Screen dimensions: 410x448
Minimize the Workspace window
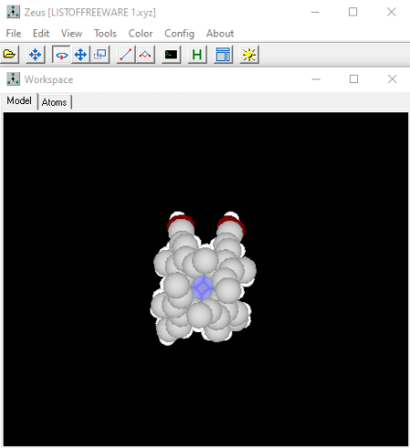pos(316,79)
